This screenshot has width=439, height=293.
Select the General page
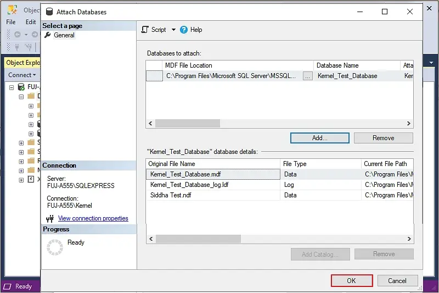(64, 35)
